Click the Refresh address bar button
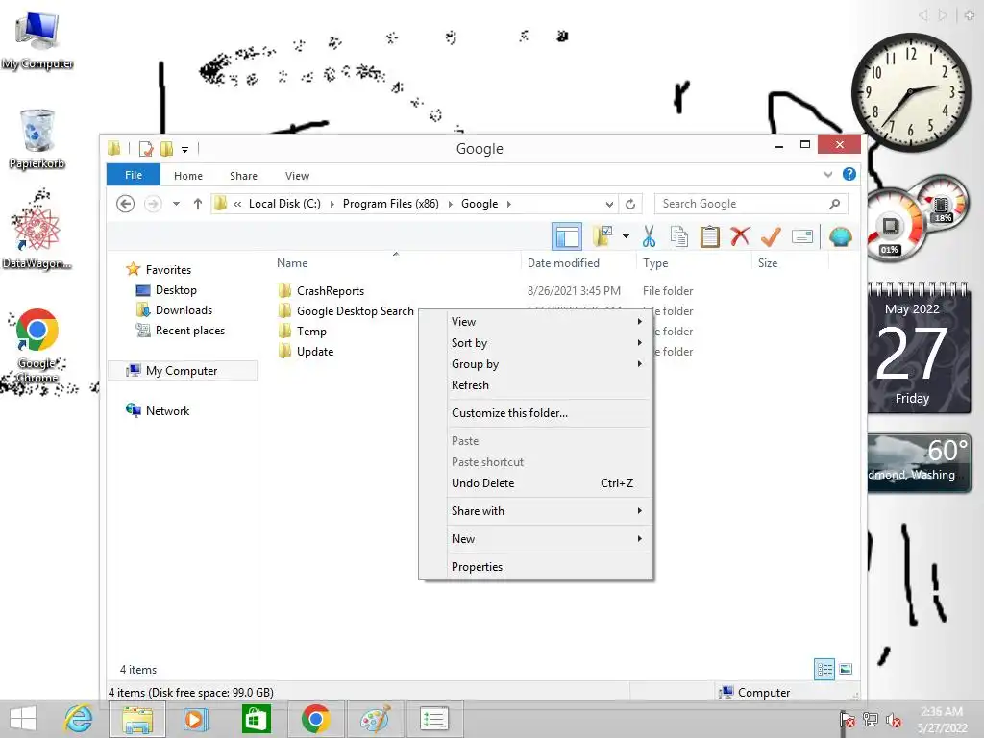This screenshot has height=738, width=984. [630, 204]
